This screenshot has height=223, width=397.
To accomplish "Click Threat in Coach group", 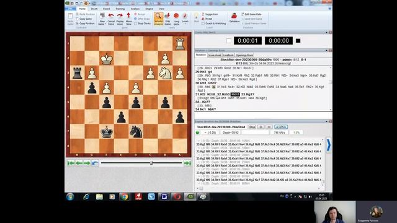I will 207,19.
